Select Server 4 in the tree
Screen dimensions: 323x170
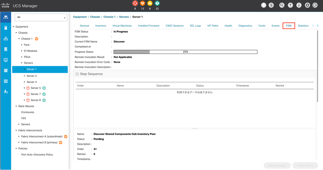tap(31, 82)
